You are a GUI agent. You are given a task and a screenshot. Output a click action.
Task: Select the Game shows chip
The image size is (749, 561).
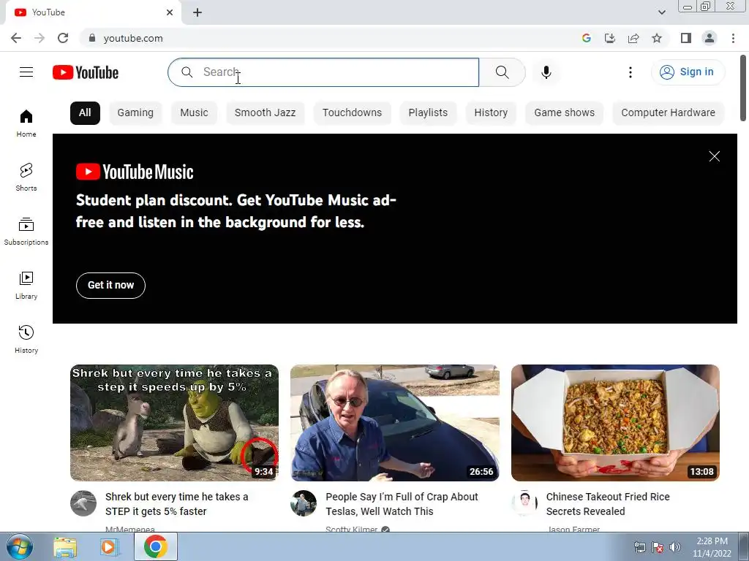point(564,113)
